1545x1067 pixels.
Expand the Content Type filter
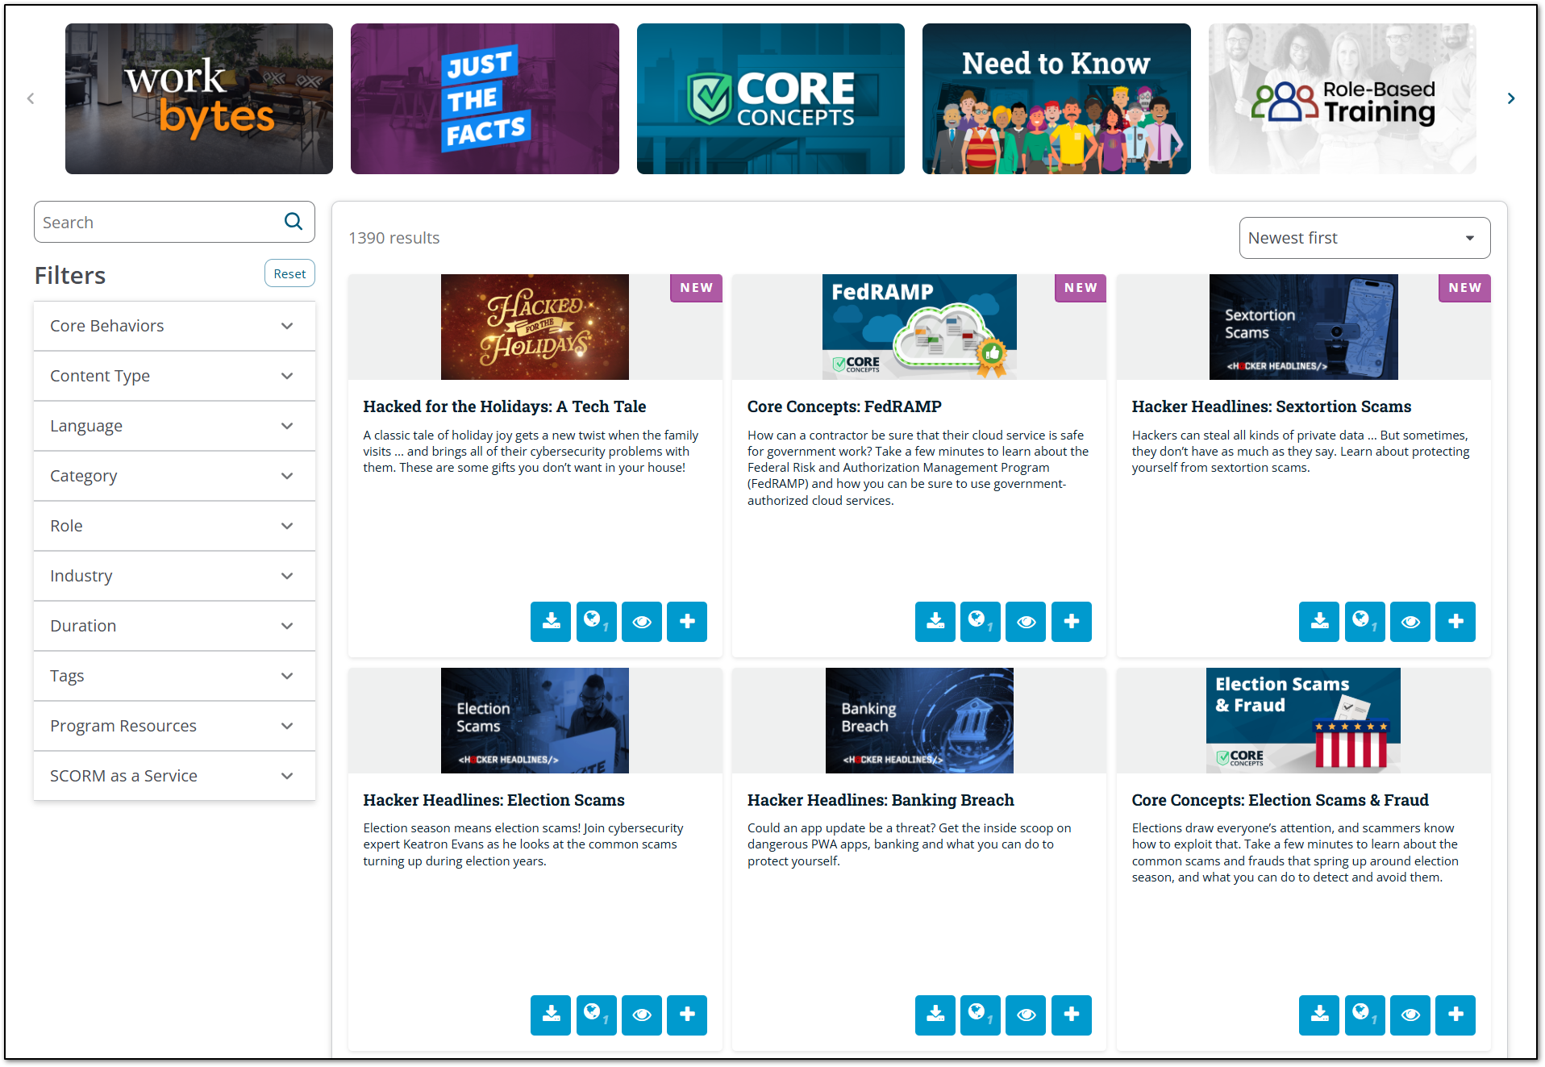pos(174,376)
